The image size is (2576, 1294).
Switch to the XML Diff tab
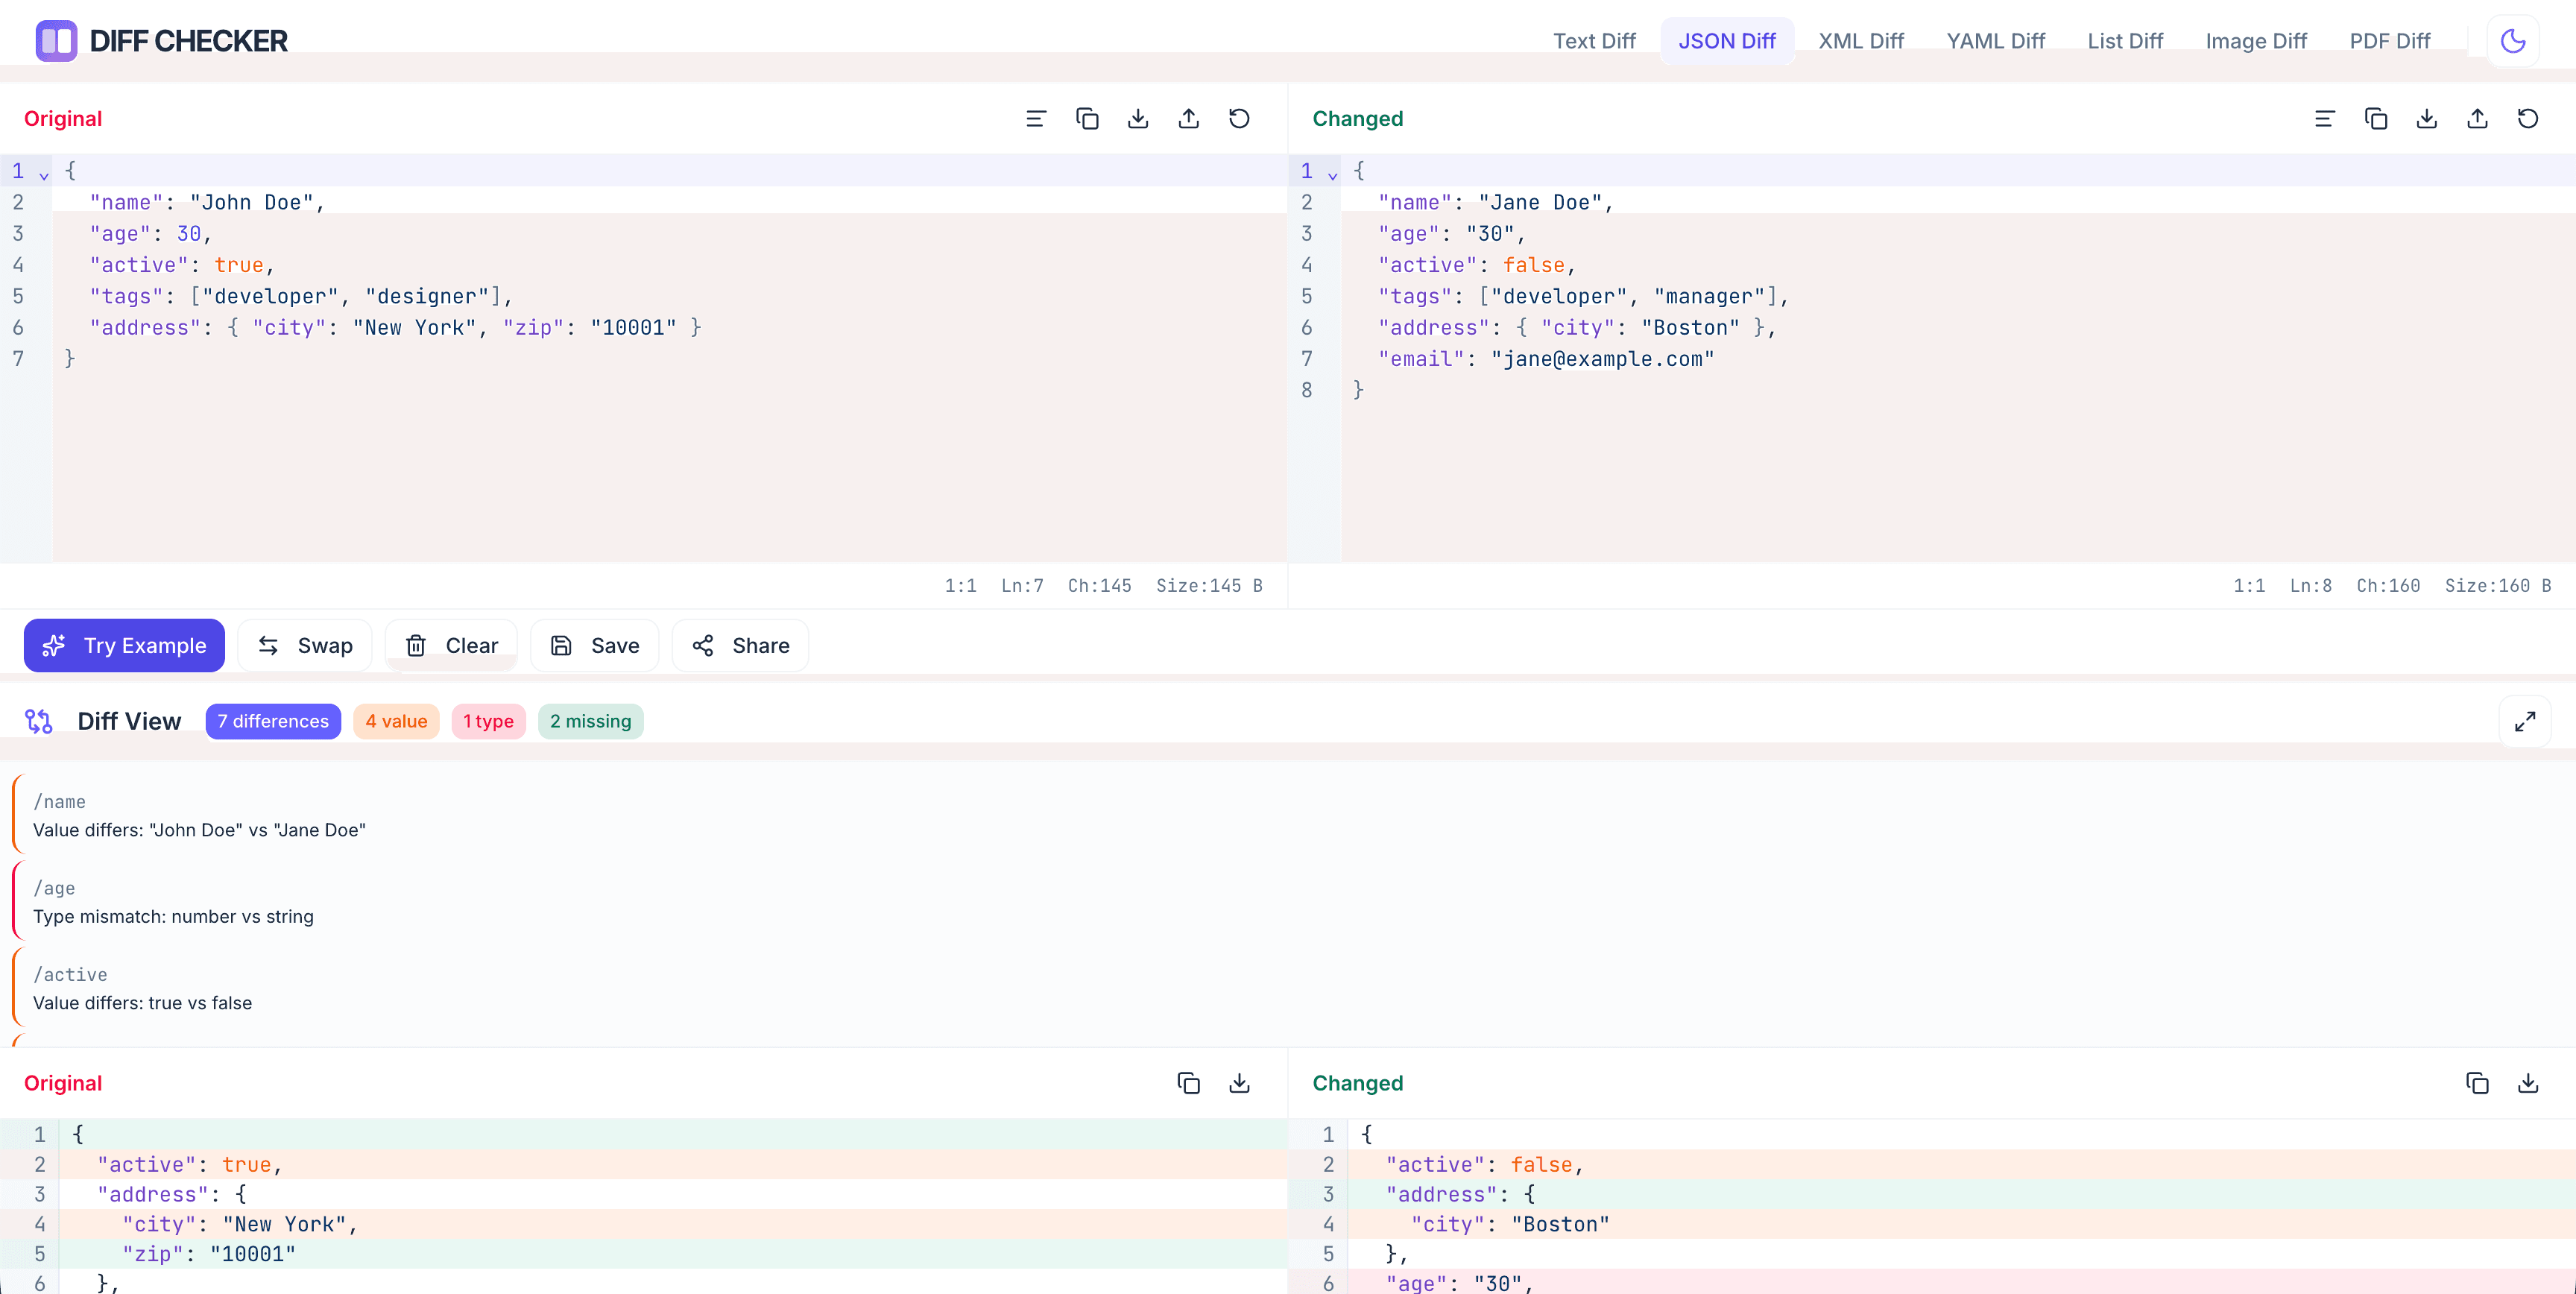[x=1861, y=40]
